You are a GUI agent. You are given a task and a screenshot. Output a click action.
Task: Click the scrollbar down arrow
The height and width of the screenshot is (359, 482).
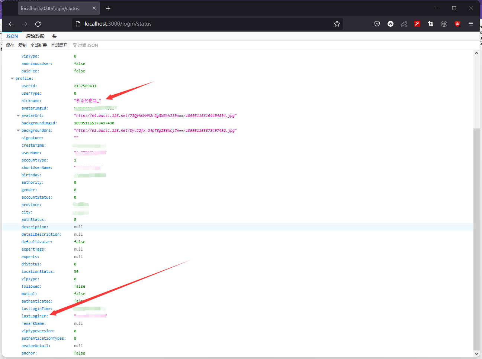click(476, 354)
